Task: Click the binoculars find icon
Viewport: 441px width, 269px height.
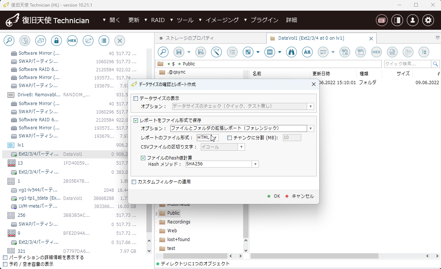Action: (291, 52)
